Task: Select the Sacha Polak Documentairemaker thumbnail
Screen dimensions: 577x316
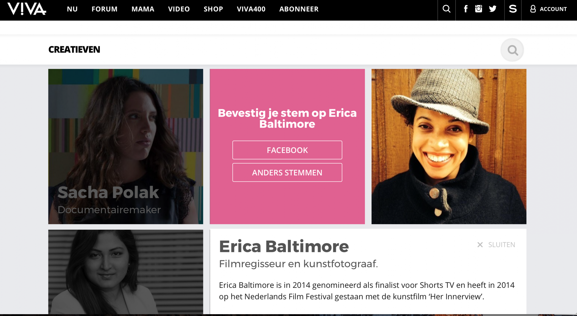Action: click(x=126, y=146)
